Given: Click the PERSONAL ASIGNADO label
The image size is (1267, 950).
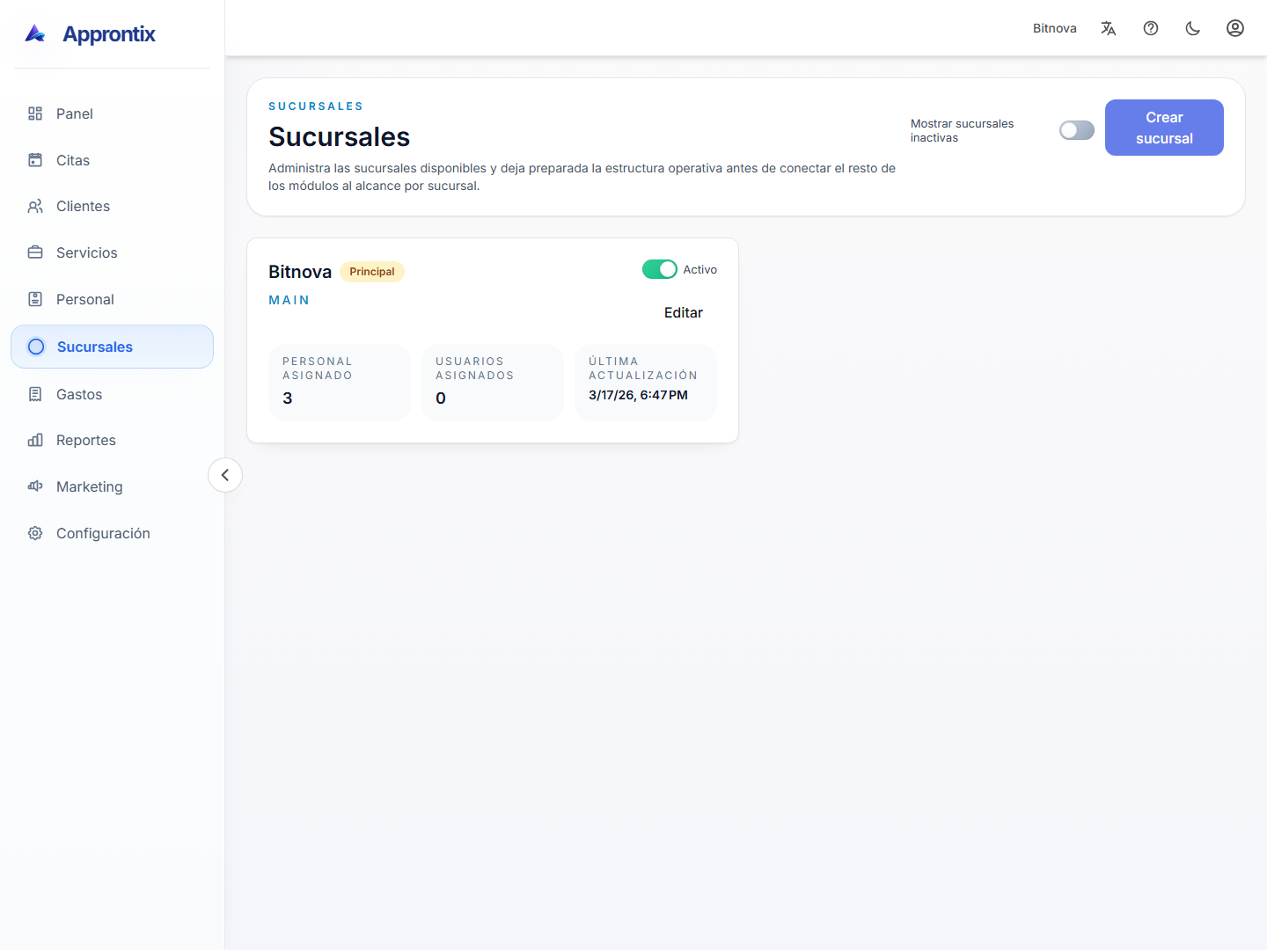Looking at the screenshot, I should [318, 368].
